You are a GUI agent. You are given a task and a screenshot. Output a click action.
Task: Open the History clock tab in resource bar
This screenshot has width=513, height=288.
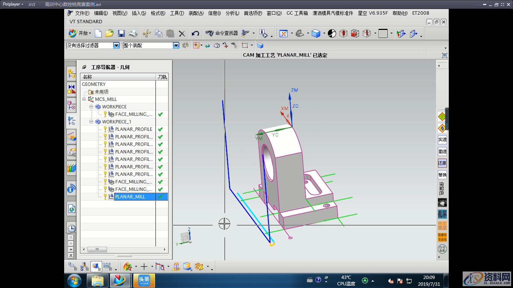(71, 228)
